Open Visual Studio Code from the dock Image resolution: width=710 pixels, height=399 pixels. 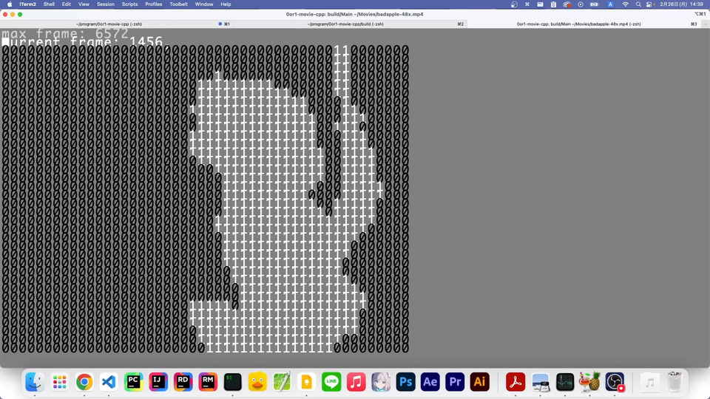pos(109,382)
